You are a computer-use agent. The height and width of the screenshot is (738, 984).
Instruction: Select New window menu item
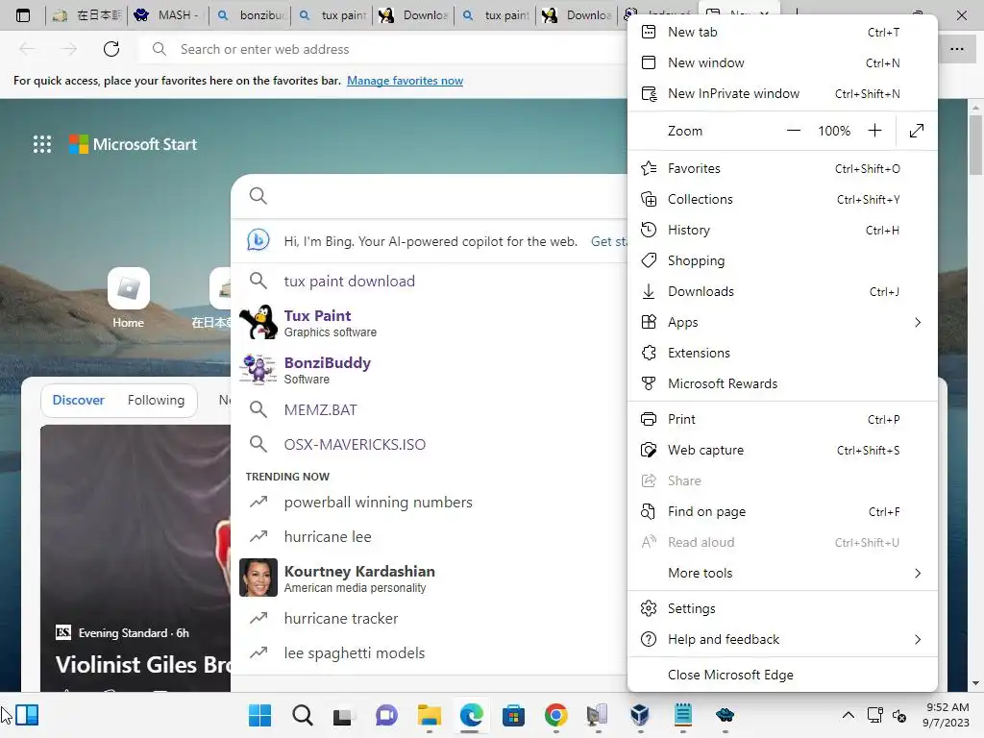click(x=782, y=62)
